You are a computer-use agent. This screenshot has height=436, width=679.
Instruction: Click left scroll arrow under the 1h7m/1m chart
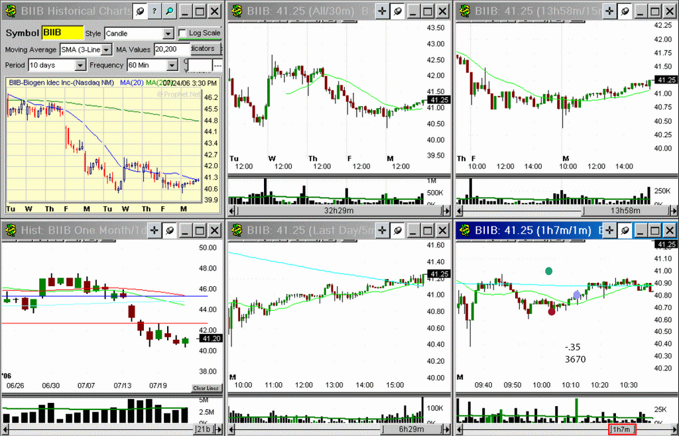point(460,429)
